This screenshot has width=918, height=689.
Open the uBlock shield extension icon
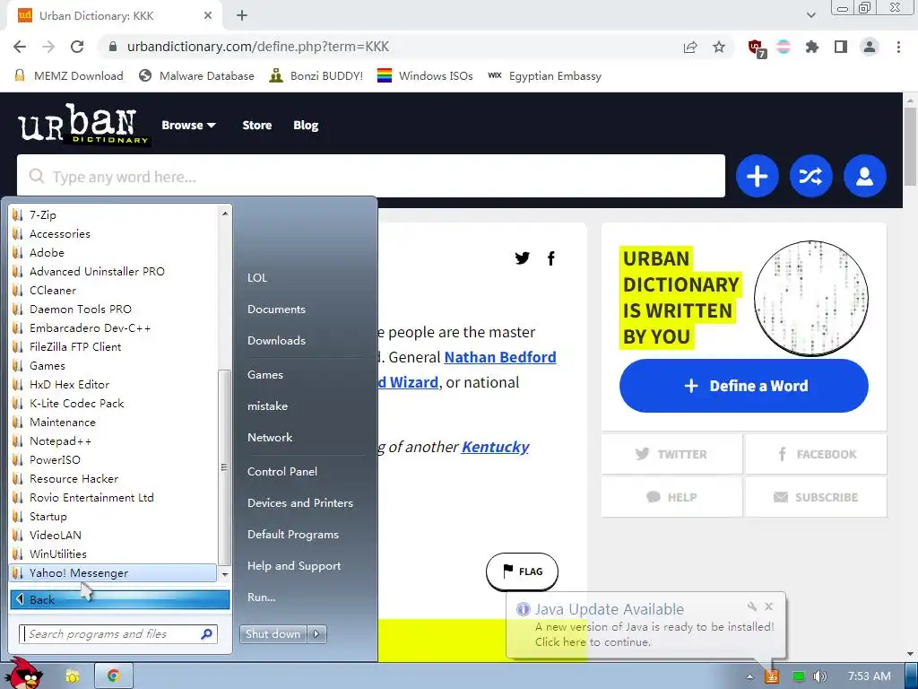click(757, 48)
